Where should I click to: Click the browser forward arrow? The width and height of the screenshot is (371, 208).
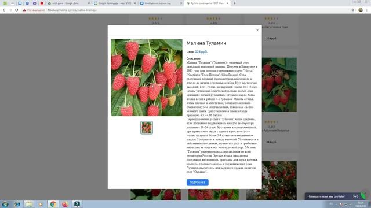click(x=10, y=10)
